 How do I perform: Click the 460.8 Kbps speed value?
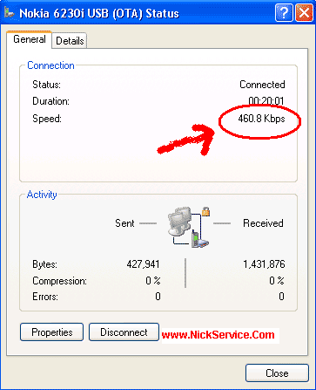point(261,119)
